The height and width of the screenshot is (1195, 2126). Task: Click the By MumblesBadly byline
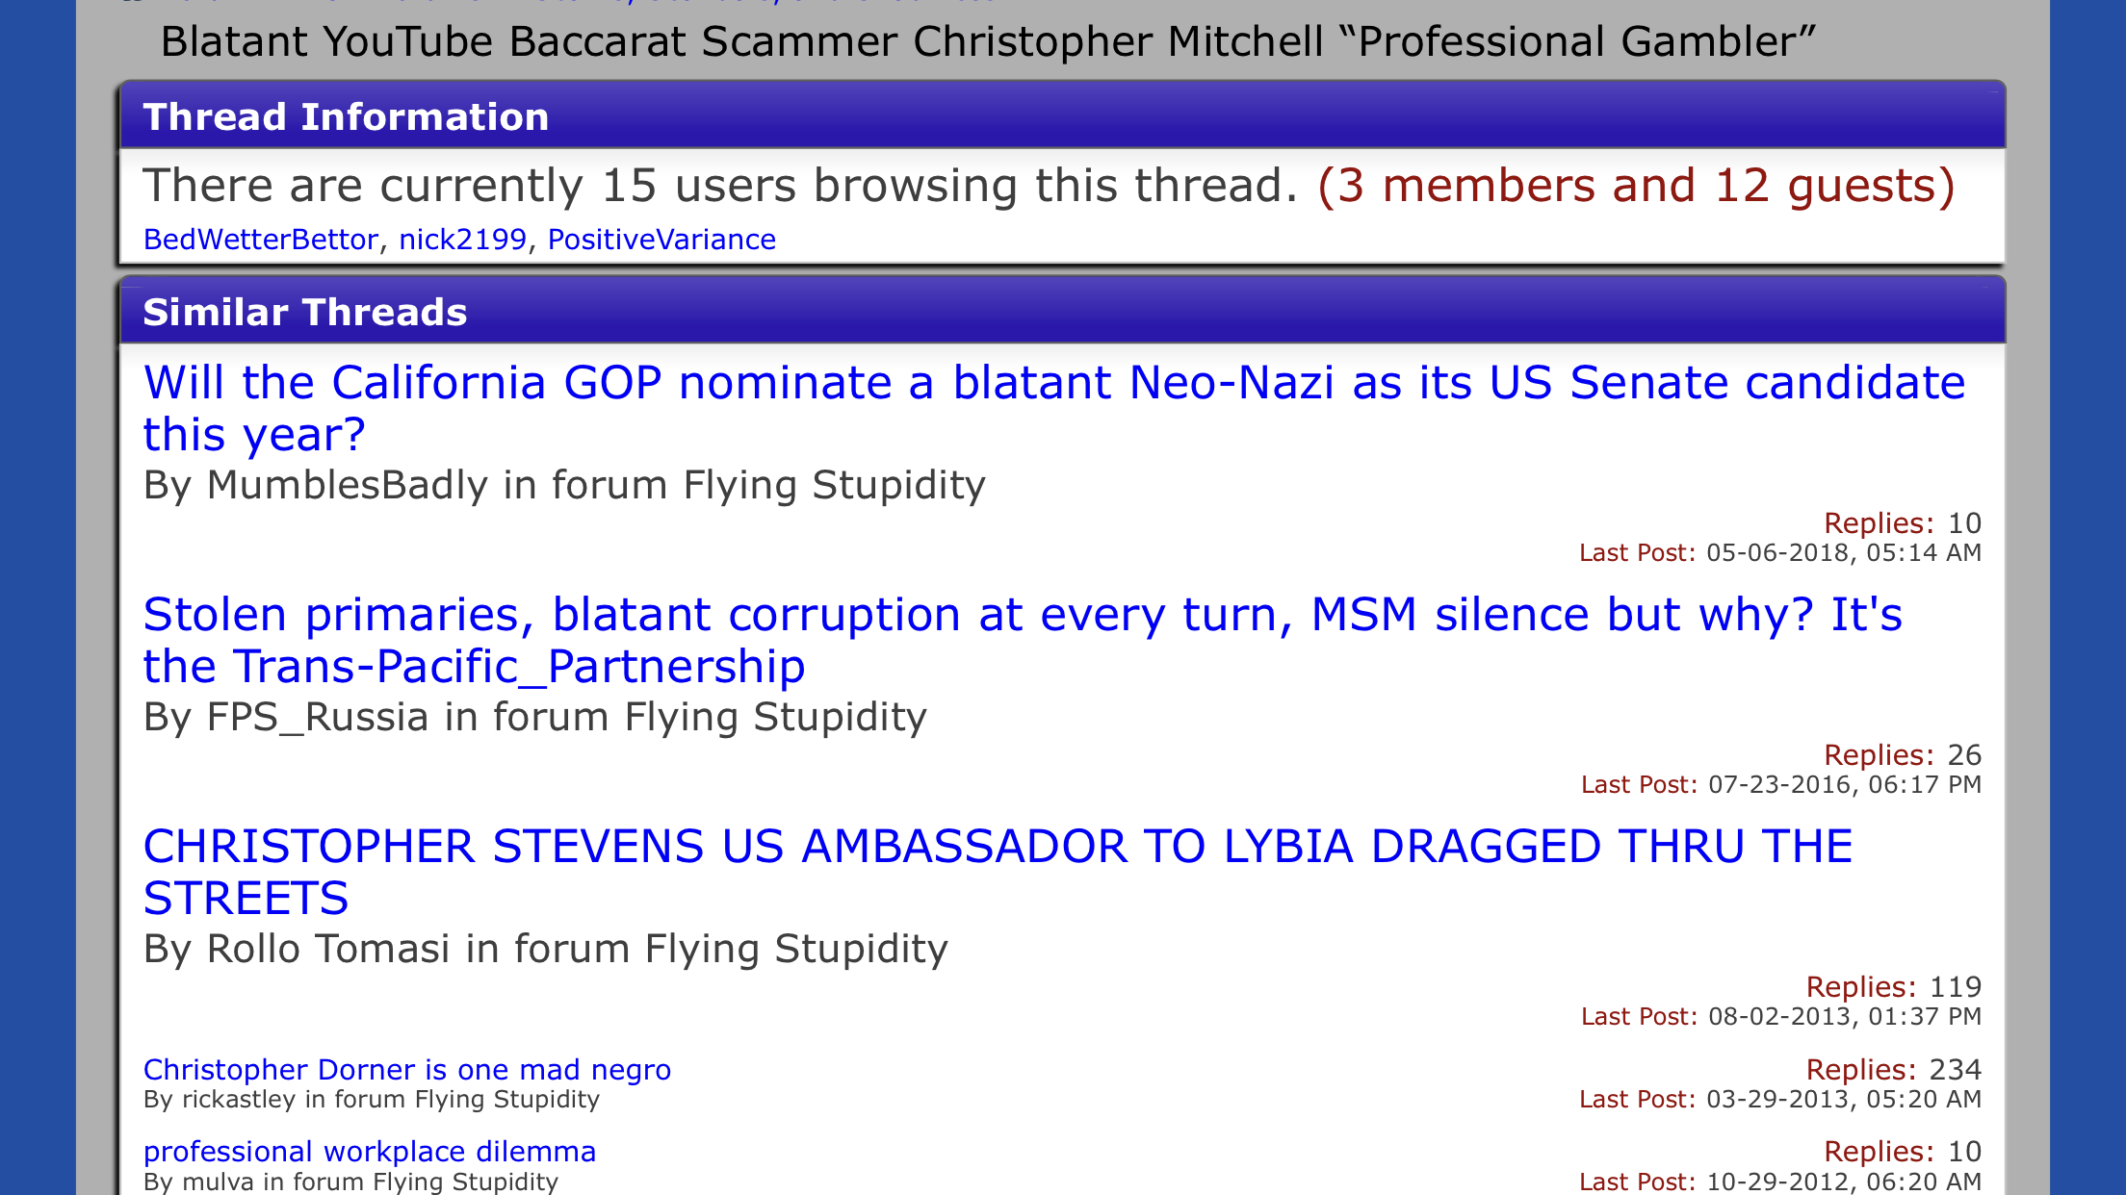click(564, 485)
